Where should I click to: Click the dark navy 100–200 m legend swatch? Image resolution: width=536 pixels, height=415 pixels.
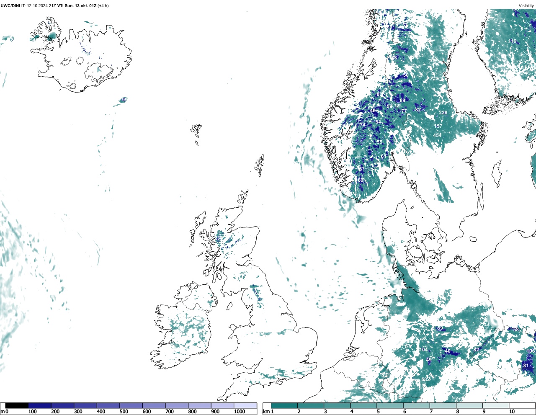(x=40, y=405)
